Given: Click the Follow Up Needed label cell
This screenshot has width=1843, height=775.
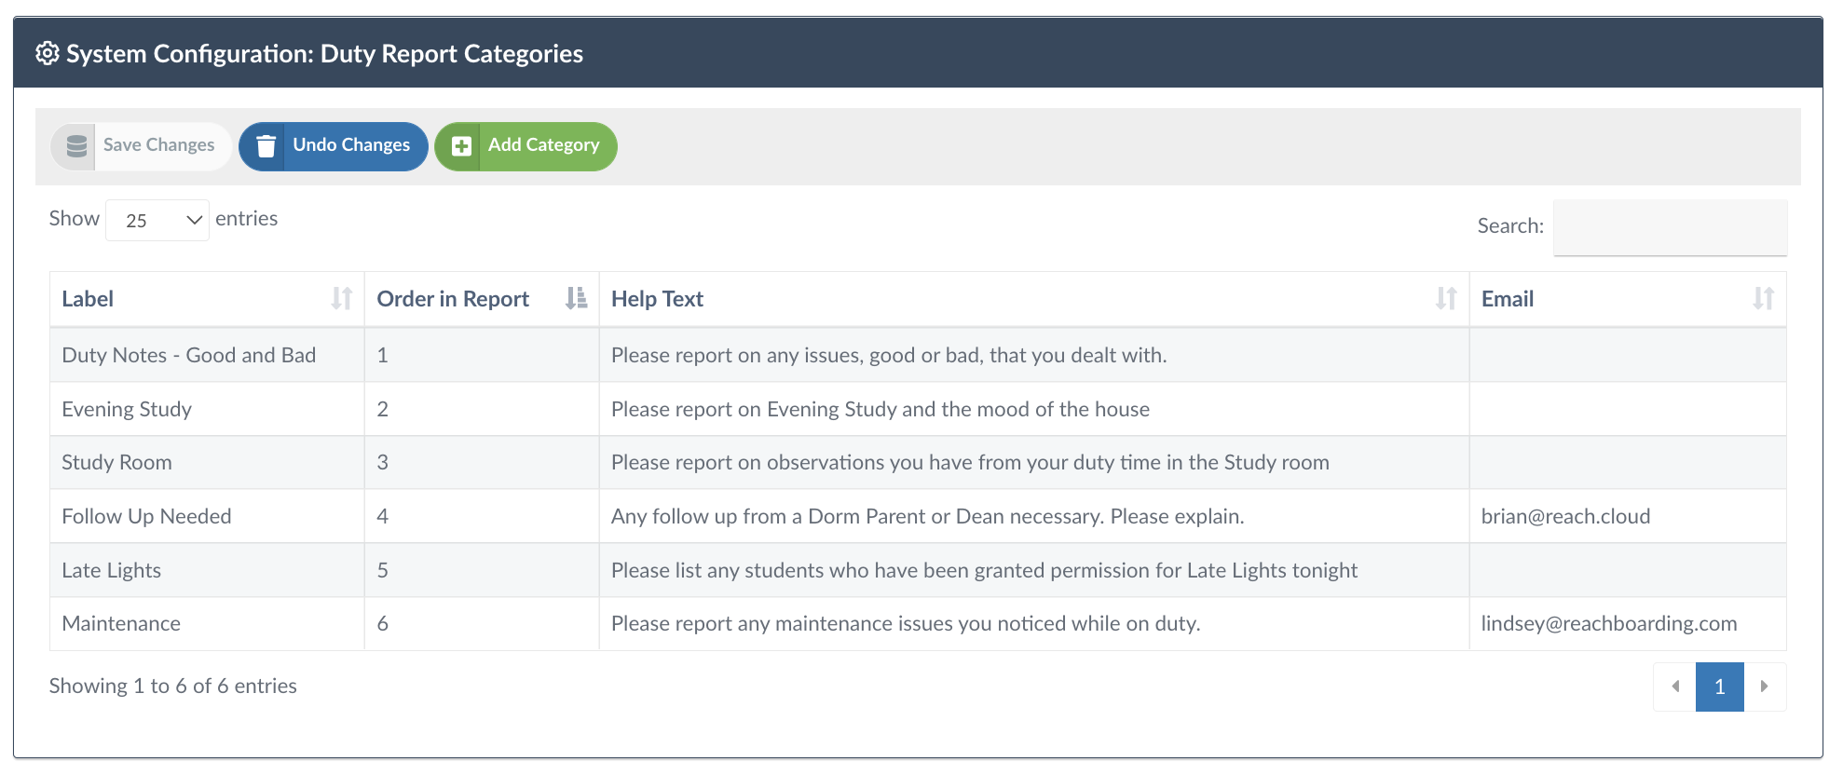Looking at the screenshot, I should [x=146, y=517].
